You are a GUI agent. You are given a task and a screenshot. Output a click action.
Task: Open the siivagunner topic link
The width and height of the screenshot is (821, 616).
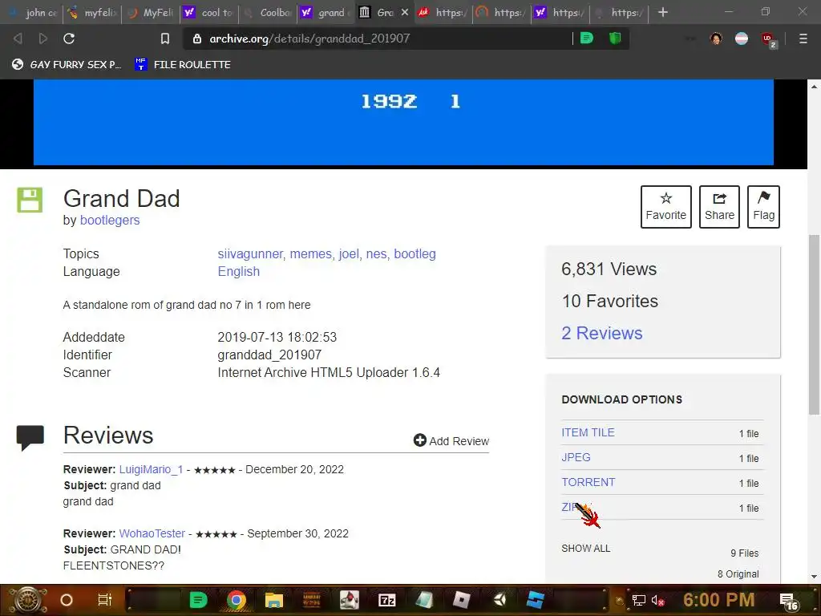pyautogui.click(x=250, y=254)
